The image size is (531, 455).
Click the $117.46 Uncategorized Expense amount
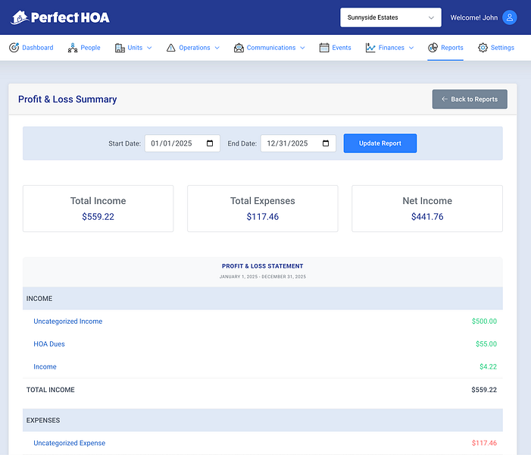coord(484,443)
